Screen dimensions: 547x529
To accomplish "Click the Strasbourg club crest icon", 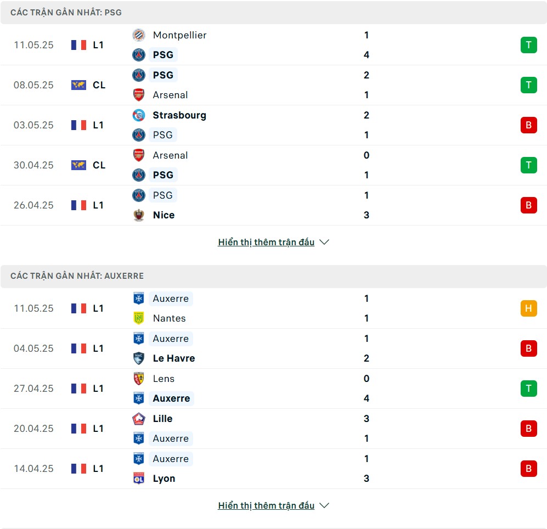I will 139,115.
